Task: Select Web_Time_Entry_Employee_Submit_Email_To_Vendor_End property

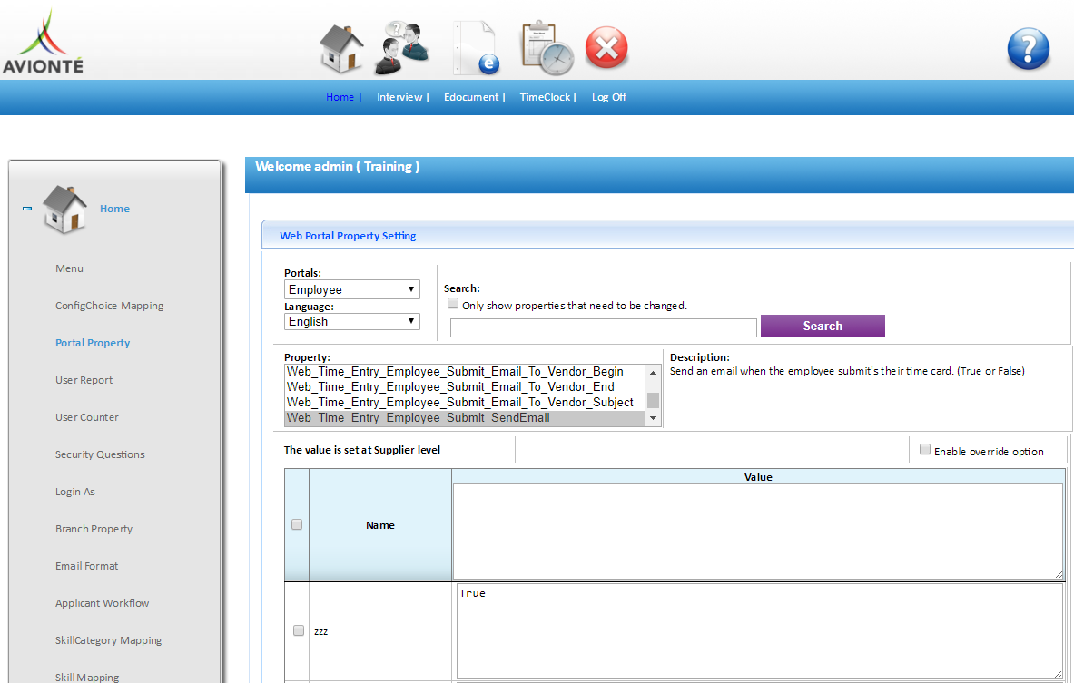Action: pyautogui.click(x=465, y=386)
